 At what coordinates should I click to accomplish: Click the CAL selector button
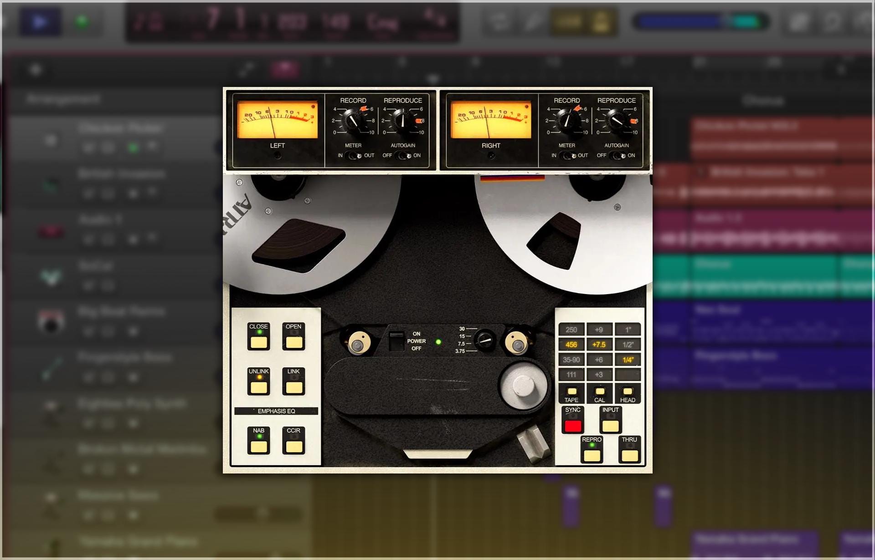[x=600, y=392]
